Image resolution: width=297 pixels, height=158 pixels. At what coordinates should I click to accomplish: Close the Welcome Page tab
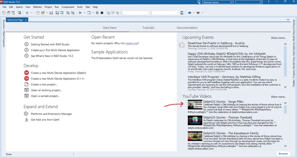tap(26, 20)
